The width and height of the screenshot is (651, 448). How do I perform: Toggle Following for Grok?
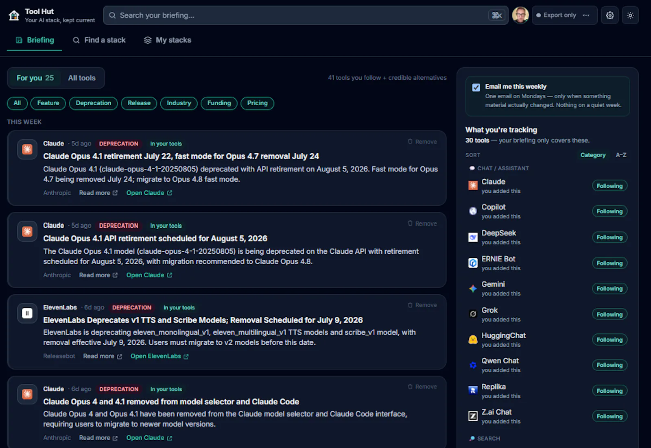[609, 314]
